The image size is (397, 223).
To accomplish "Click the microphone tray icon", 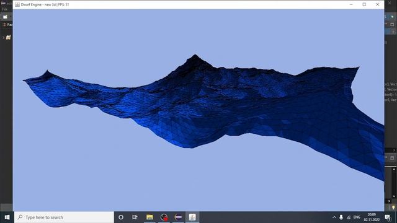I will pyautogui.click(x=341, y=217).
